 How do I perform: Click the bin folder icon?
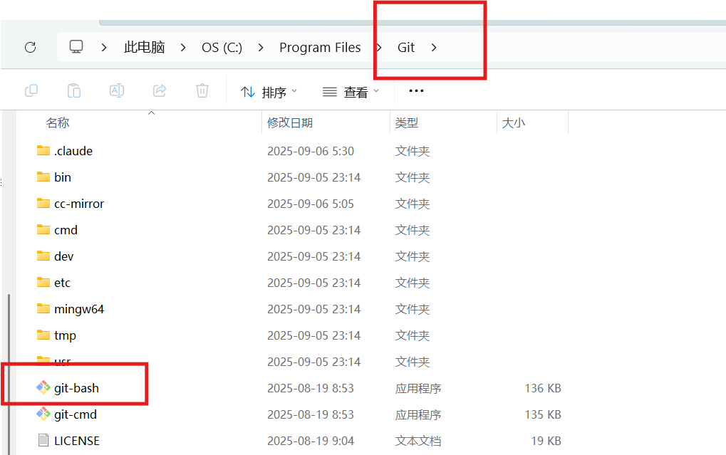pyautogui.click(x=43, y=177)
